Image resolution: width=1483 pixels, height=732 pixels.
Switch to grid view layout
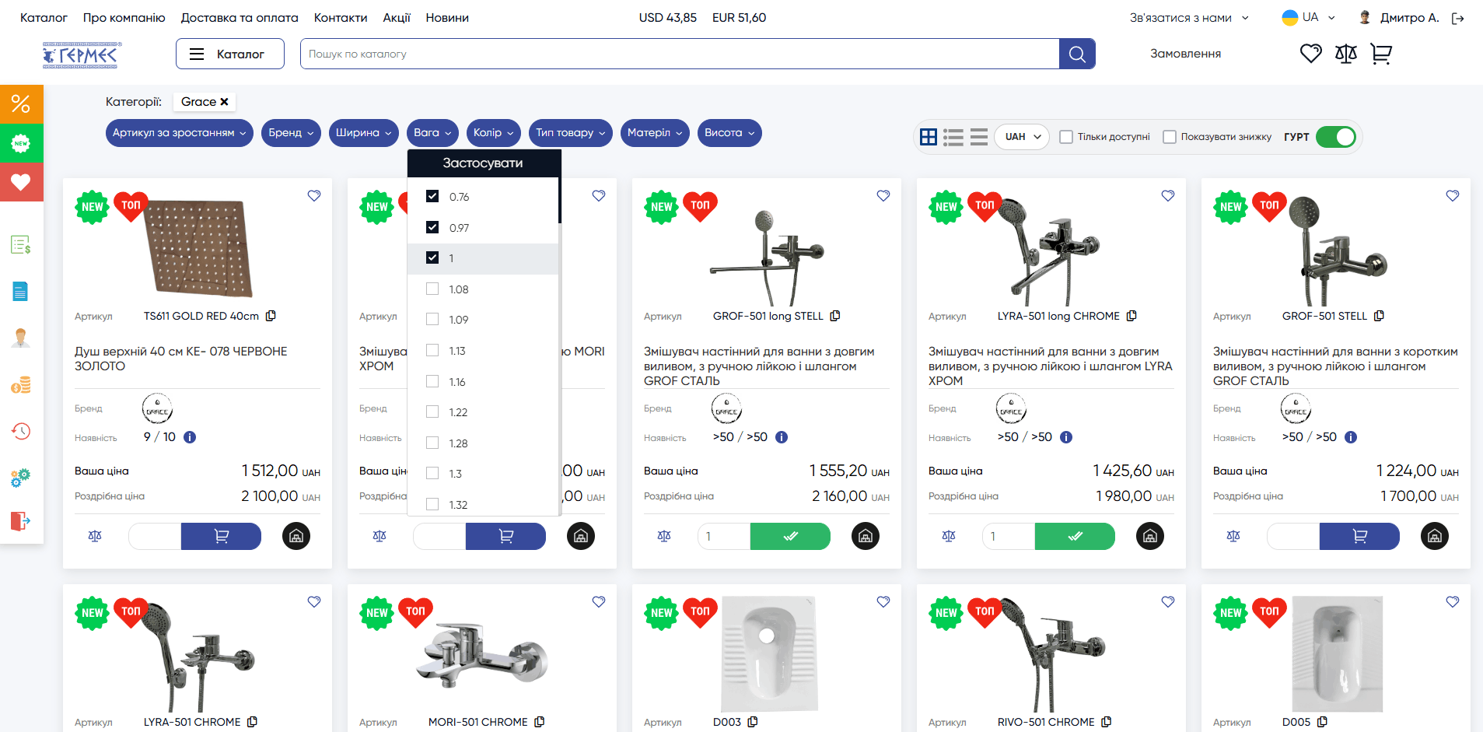coord(929,137)
